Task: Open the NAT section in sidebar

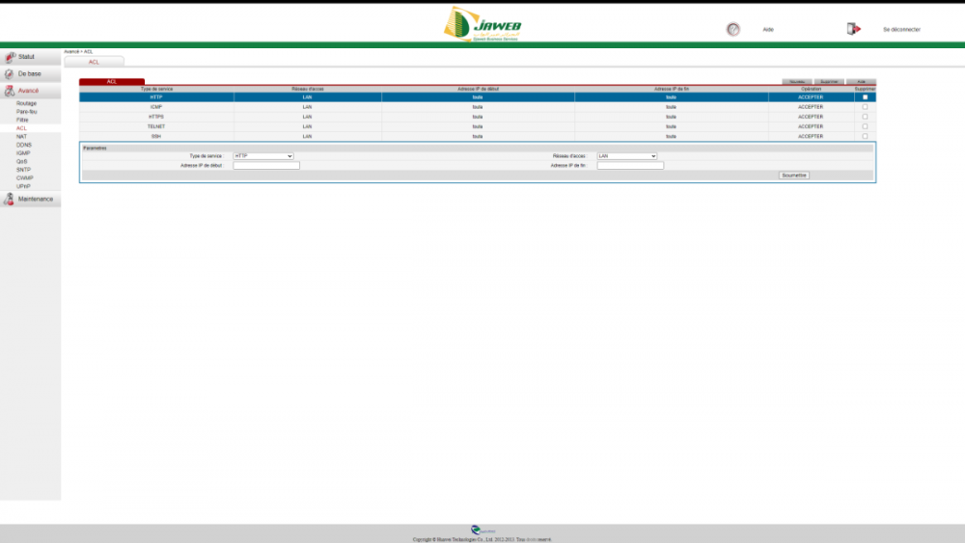Action: point(21,136)
